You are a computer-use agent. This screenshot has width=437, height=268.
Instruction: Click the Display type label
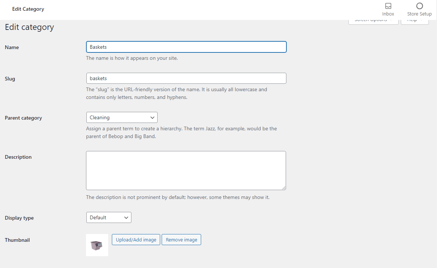tap(19, 218)
